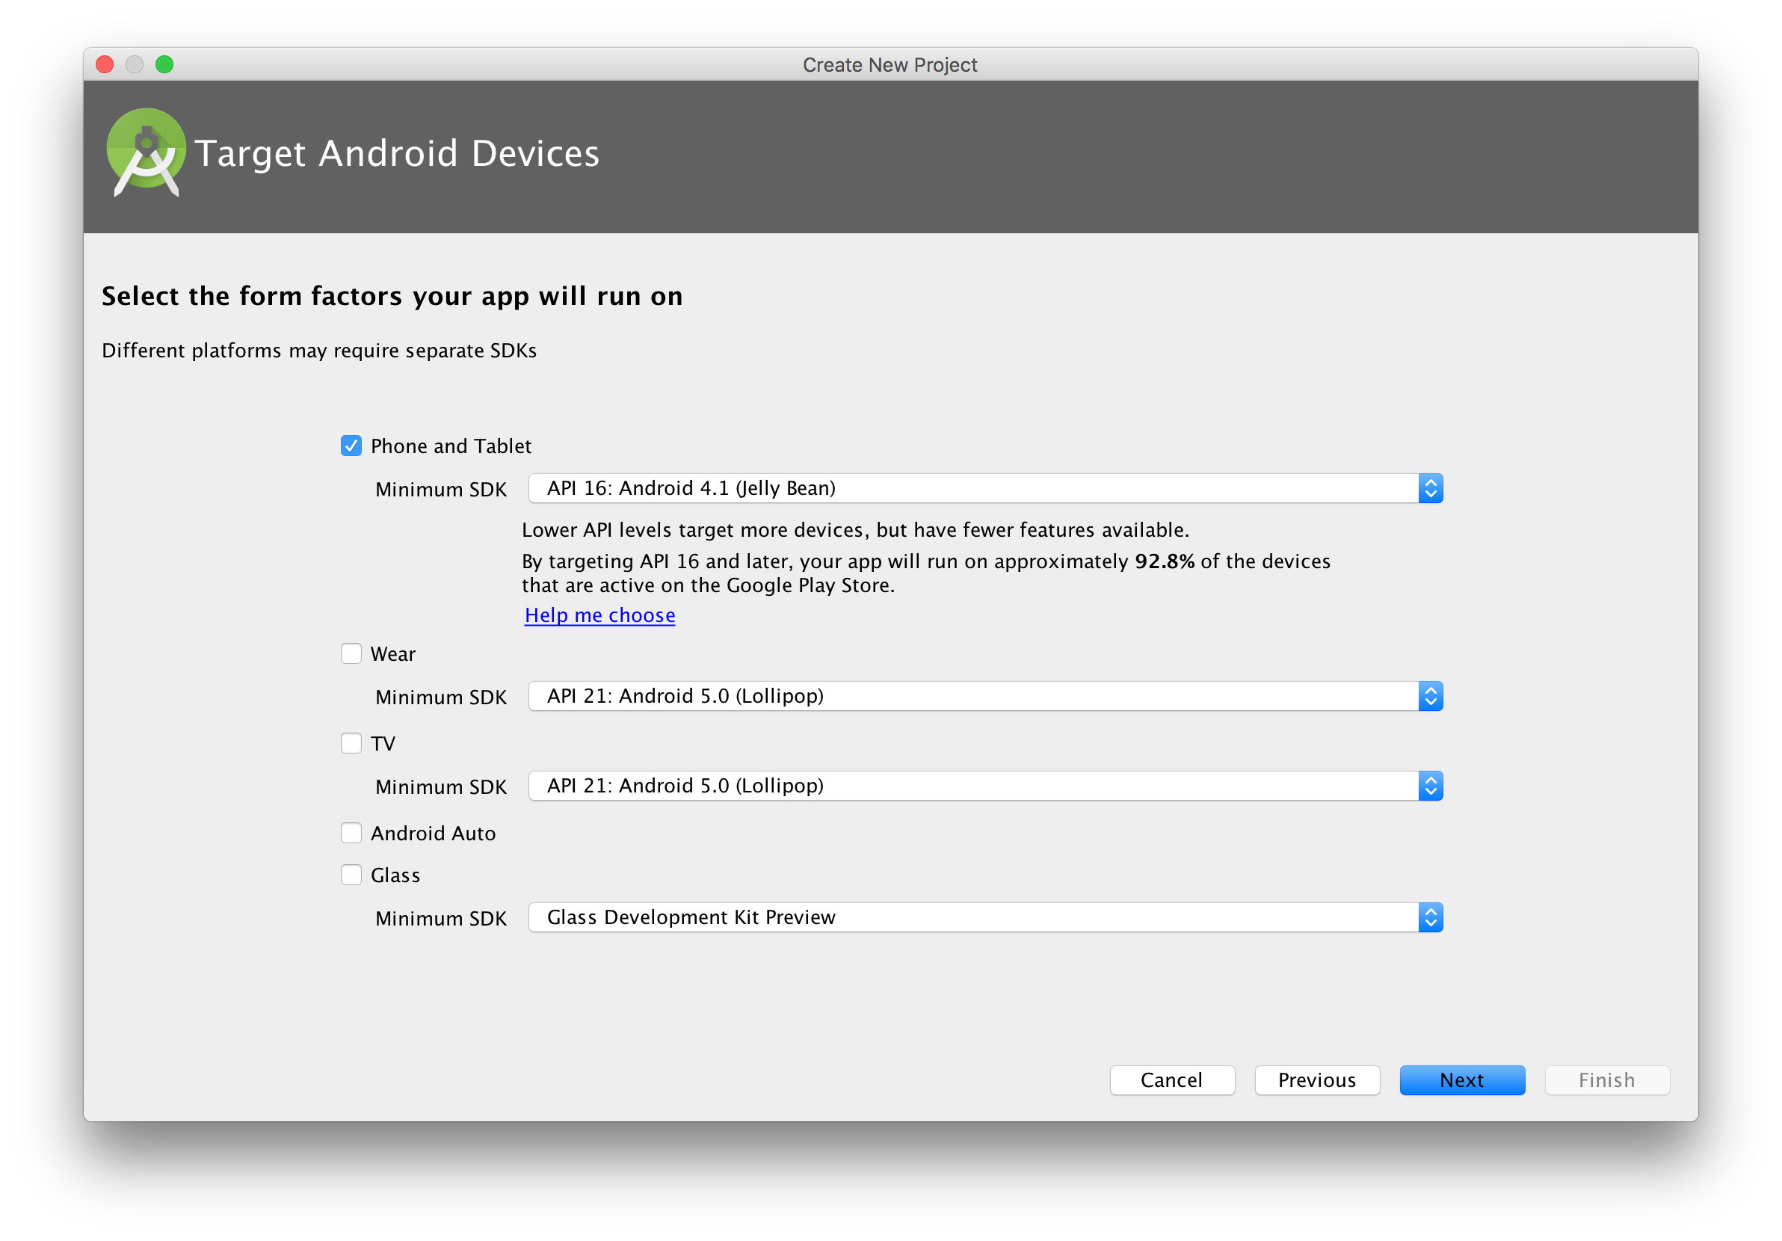1782x1241 pixels.
Task: Tick the Glass checkbox
Action: pos(351,875)
